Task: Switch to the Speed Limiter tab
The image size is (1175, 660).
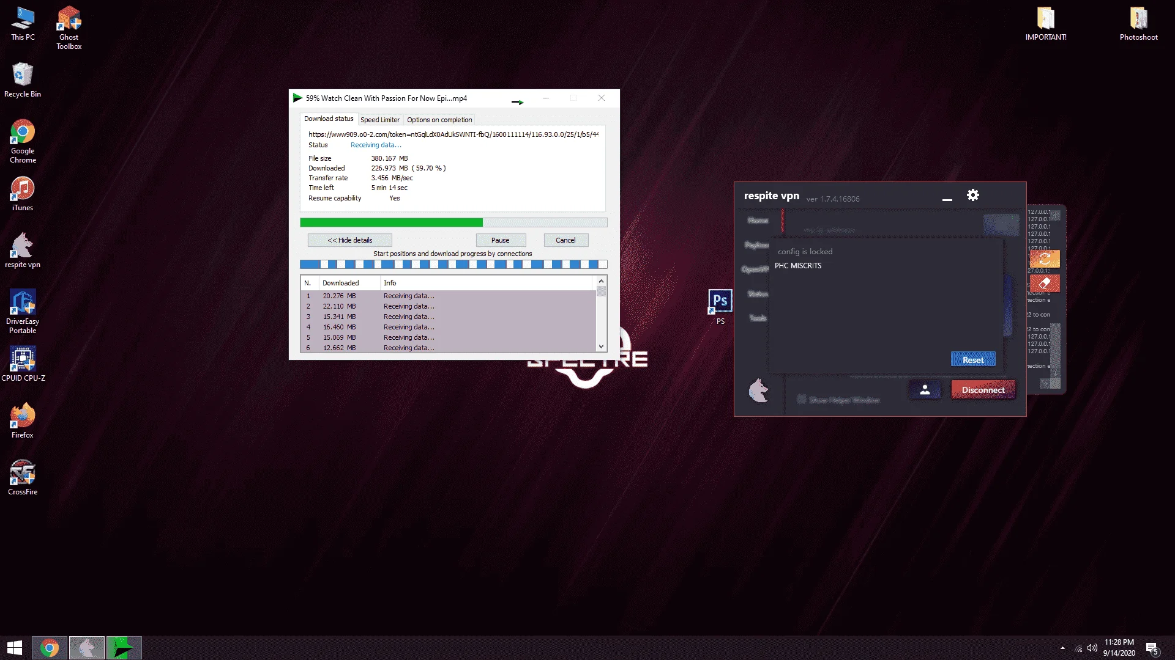Action: click(380, 120)
